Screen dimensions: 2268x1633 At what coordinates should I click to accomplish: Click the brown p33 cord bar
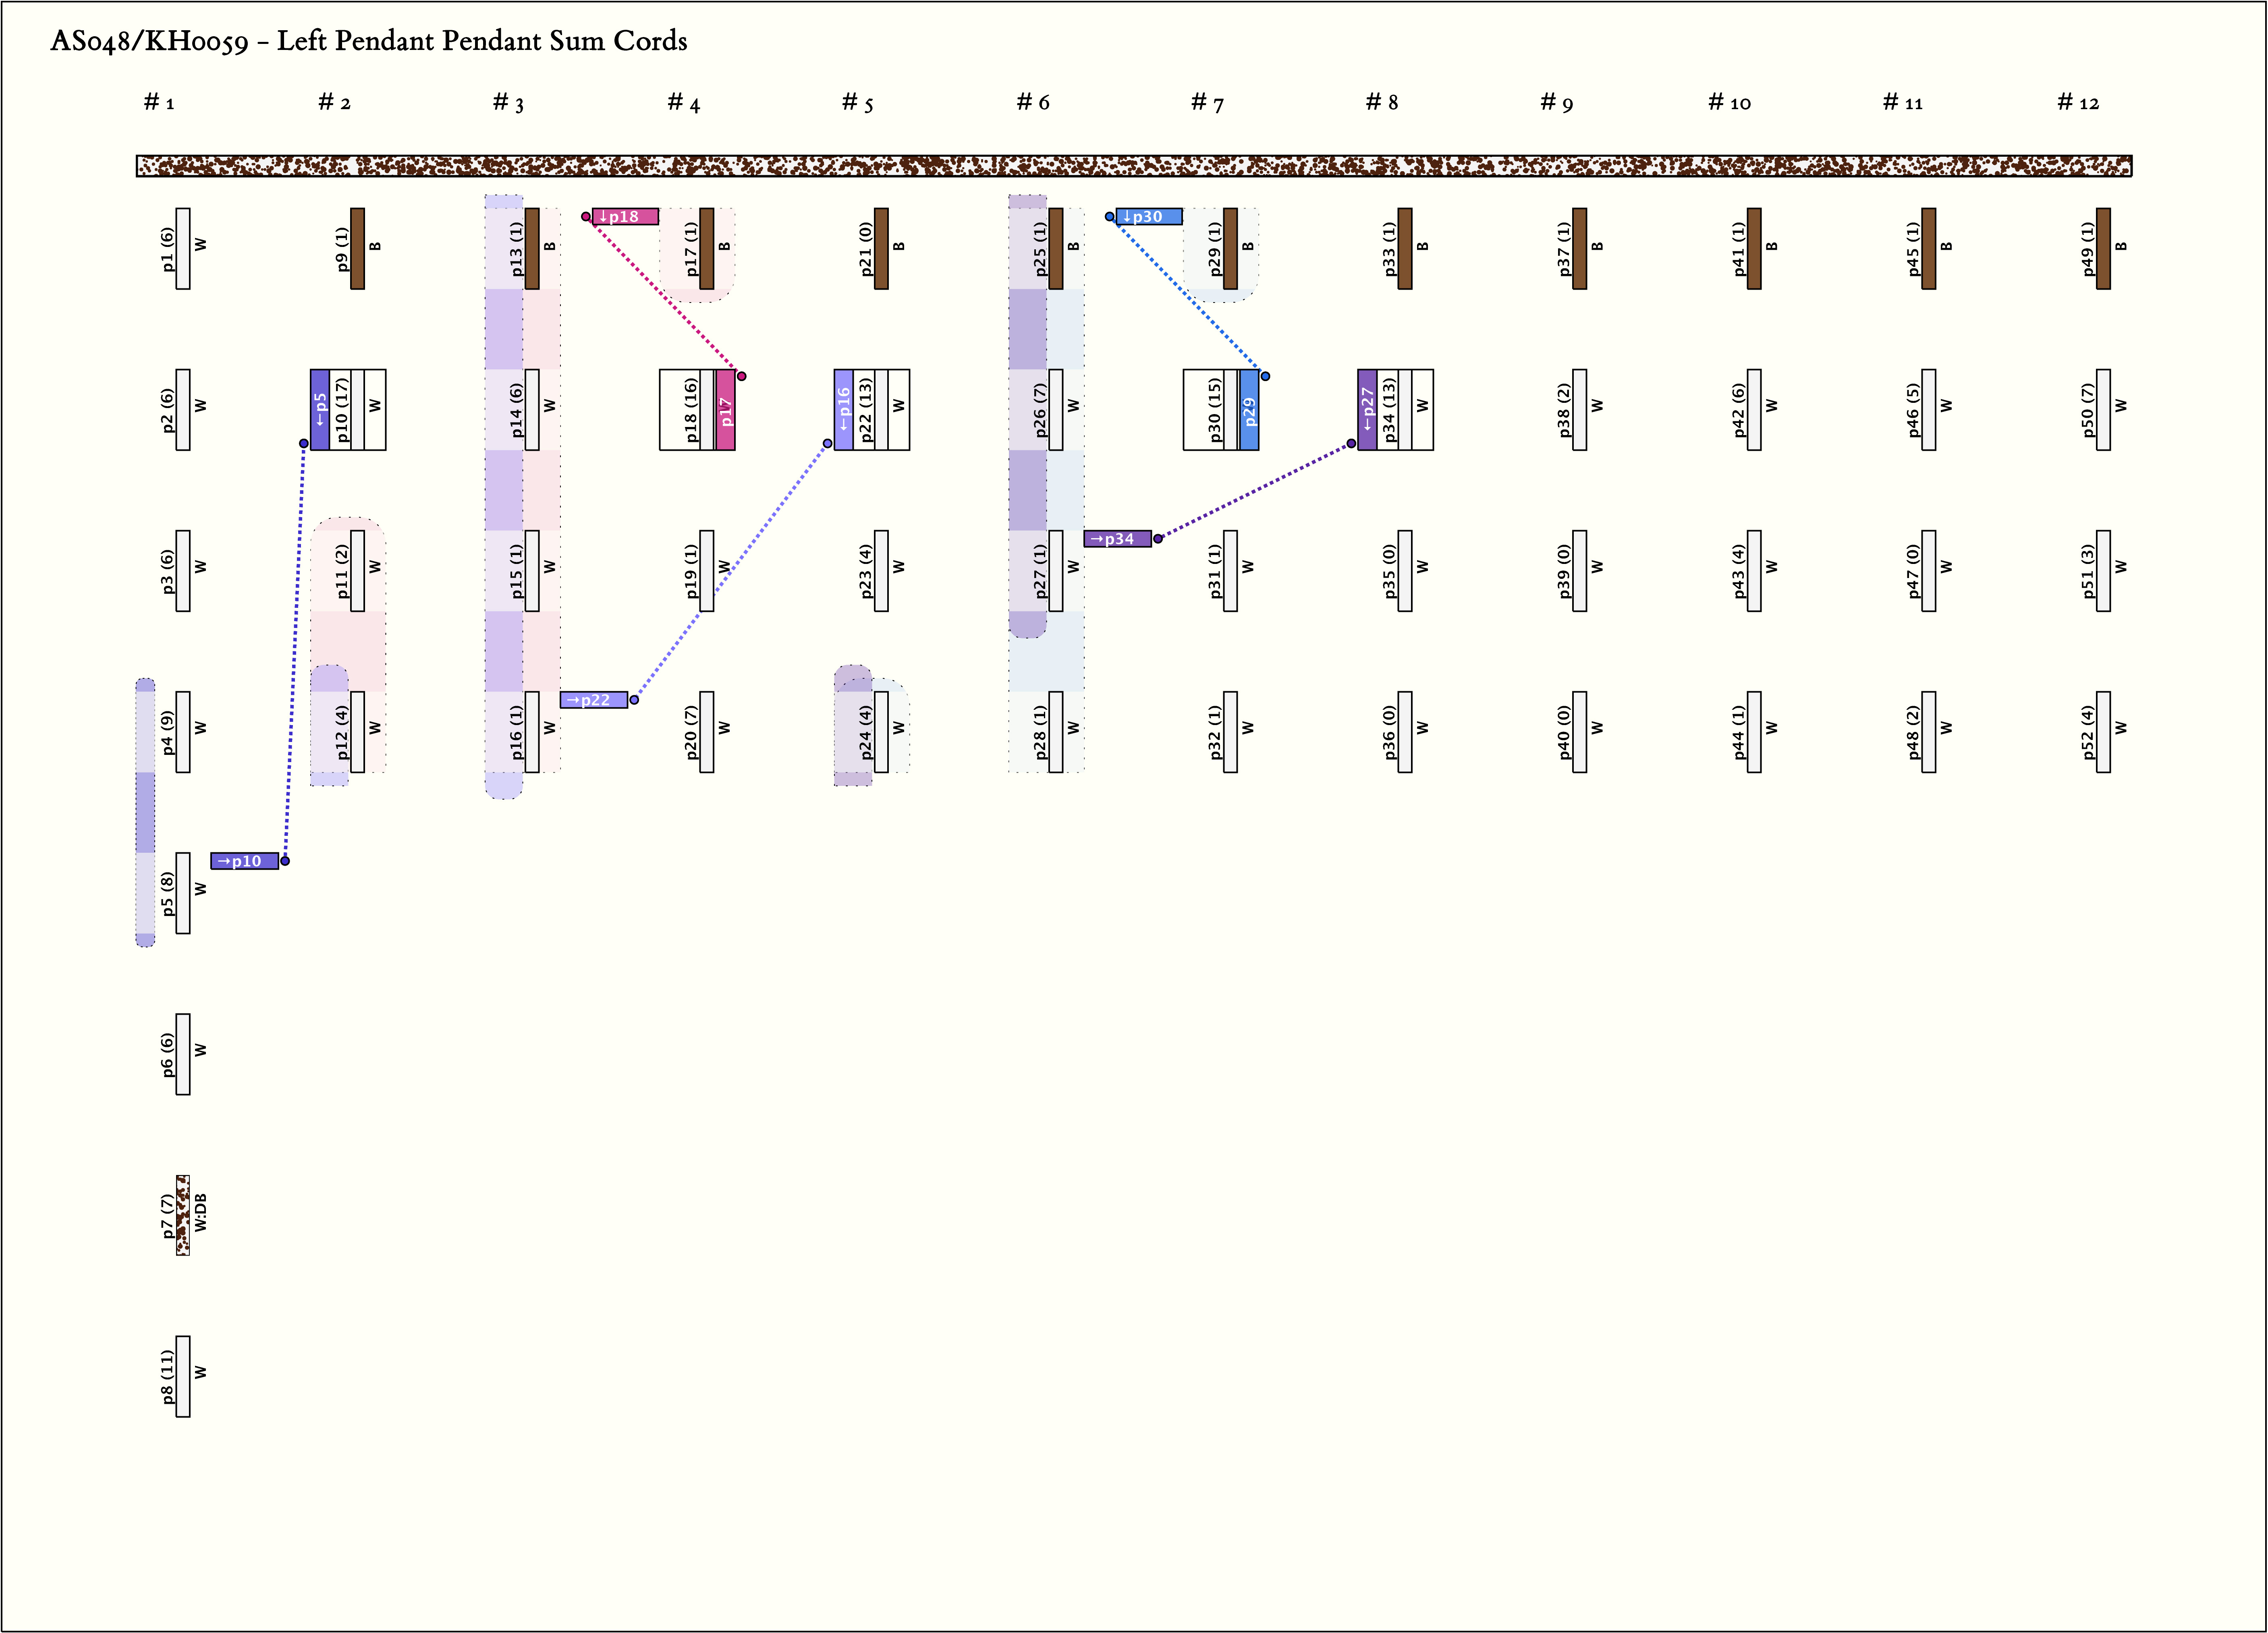[x=1405, y=249]
